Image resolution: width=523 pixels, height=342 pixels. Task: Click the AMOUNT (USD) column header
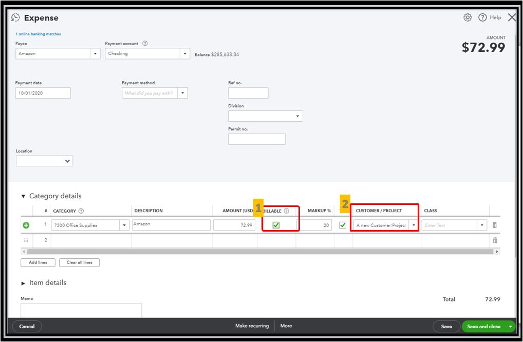tap(238, 211)
